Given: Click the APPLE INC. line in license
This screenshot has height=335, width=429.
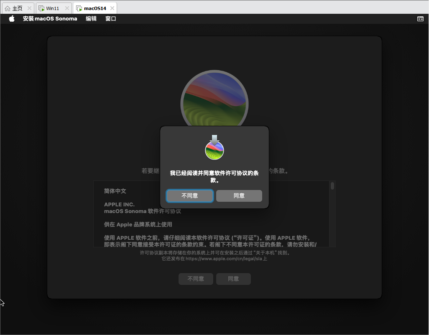Looking at the screenshot, I should [119, 204].
